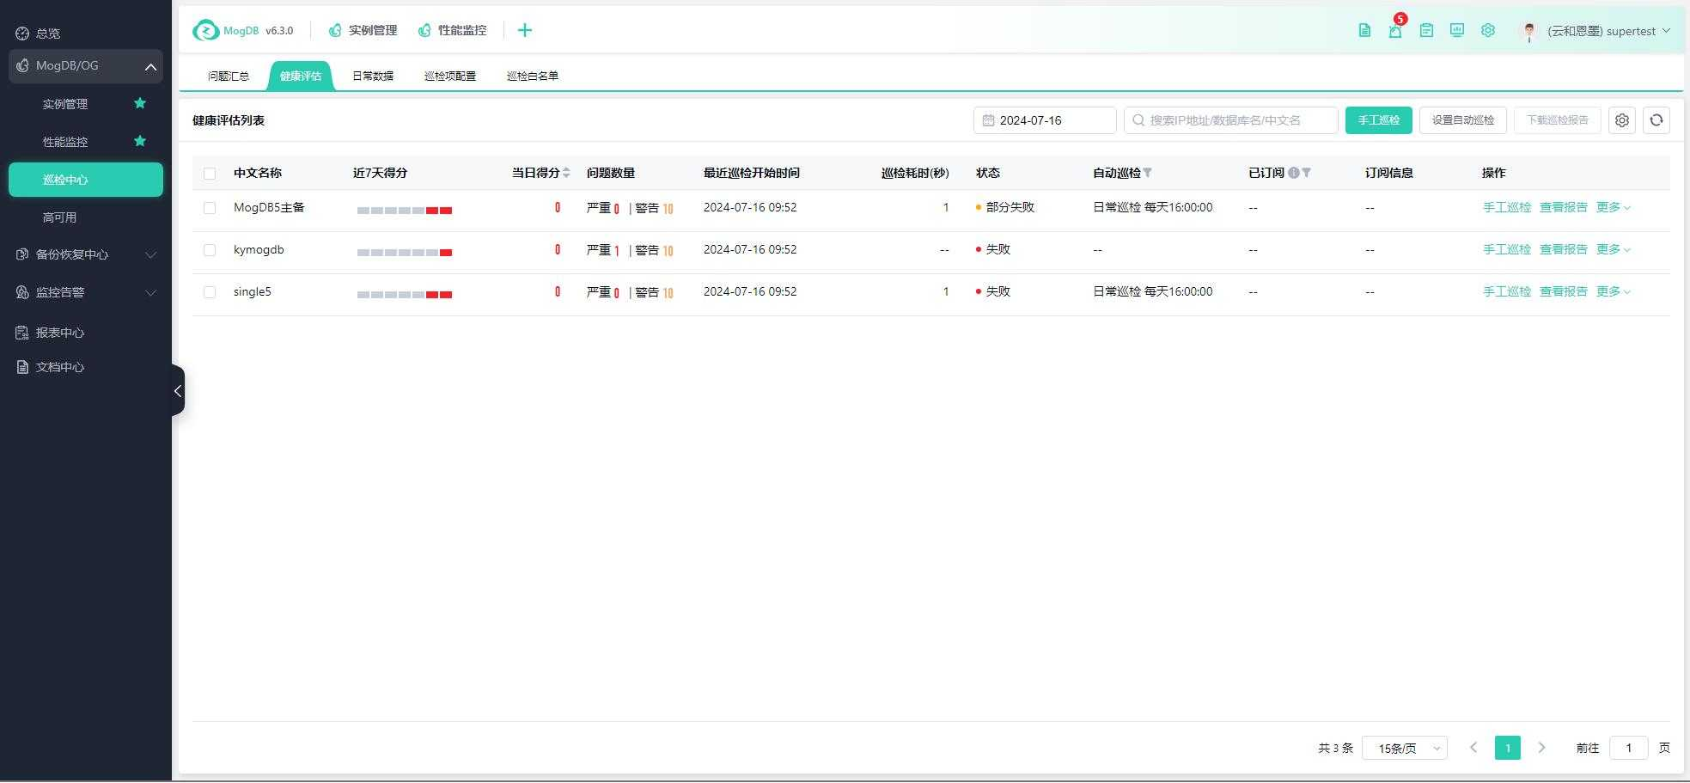Open the 15条/页 page size dropdown
This screenshot has height=783, width=1690.
[1405, 749]
